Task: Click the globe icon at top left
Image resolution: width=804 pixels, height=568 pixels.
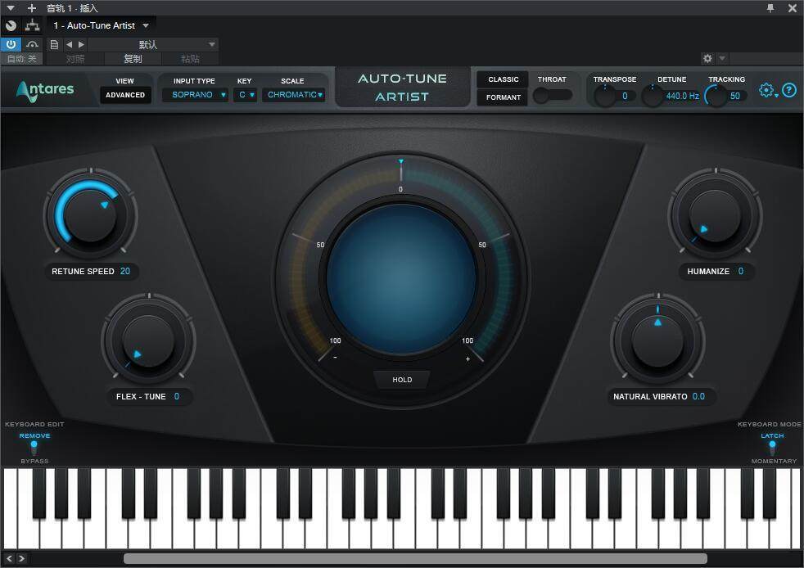Action: point(11,25)
